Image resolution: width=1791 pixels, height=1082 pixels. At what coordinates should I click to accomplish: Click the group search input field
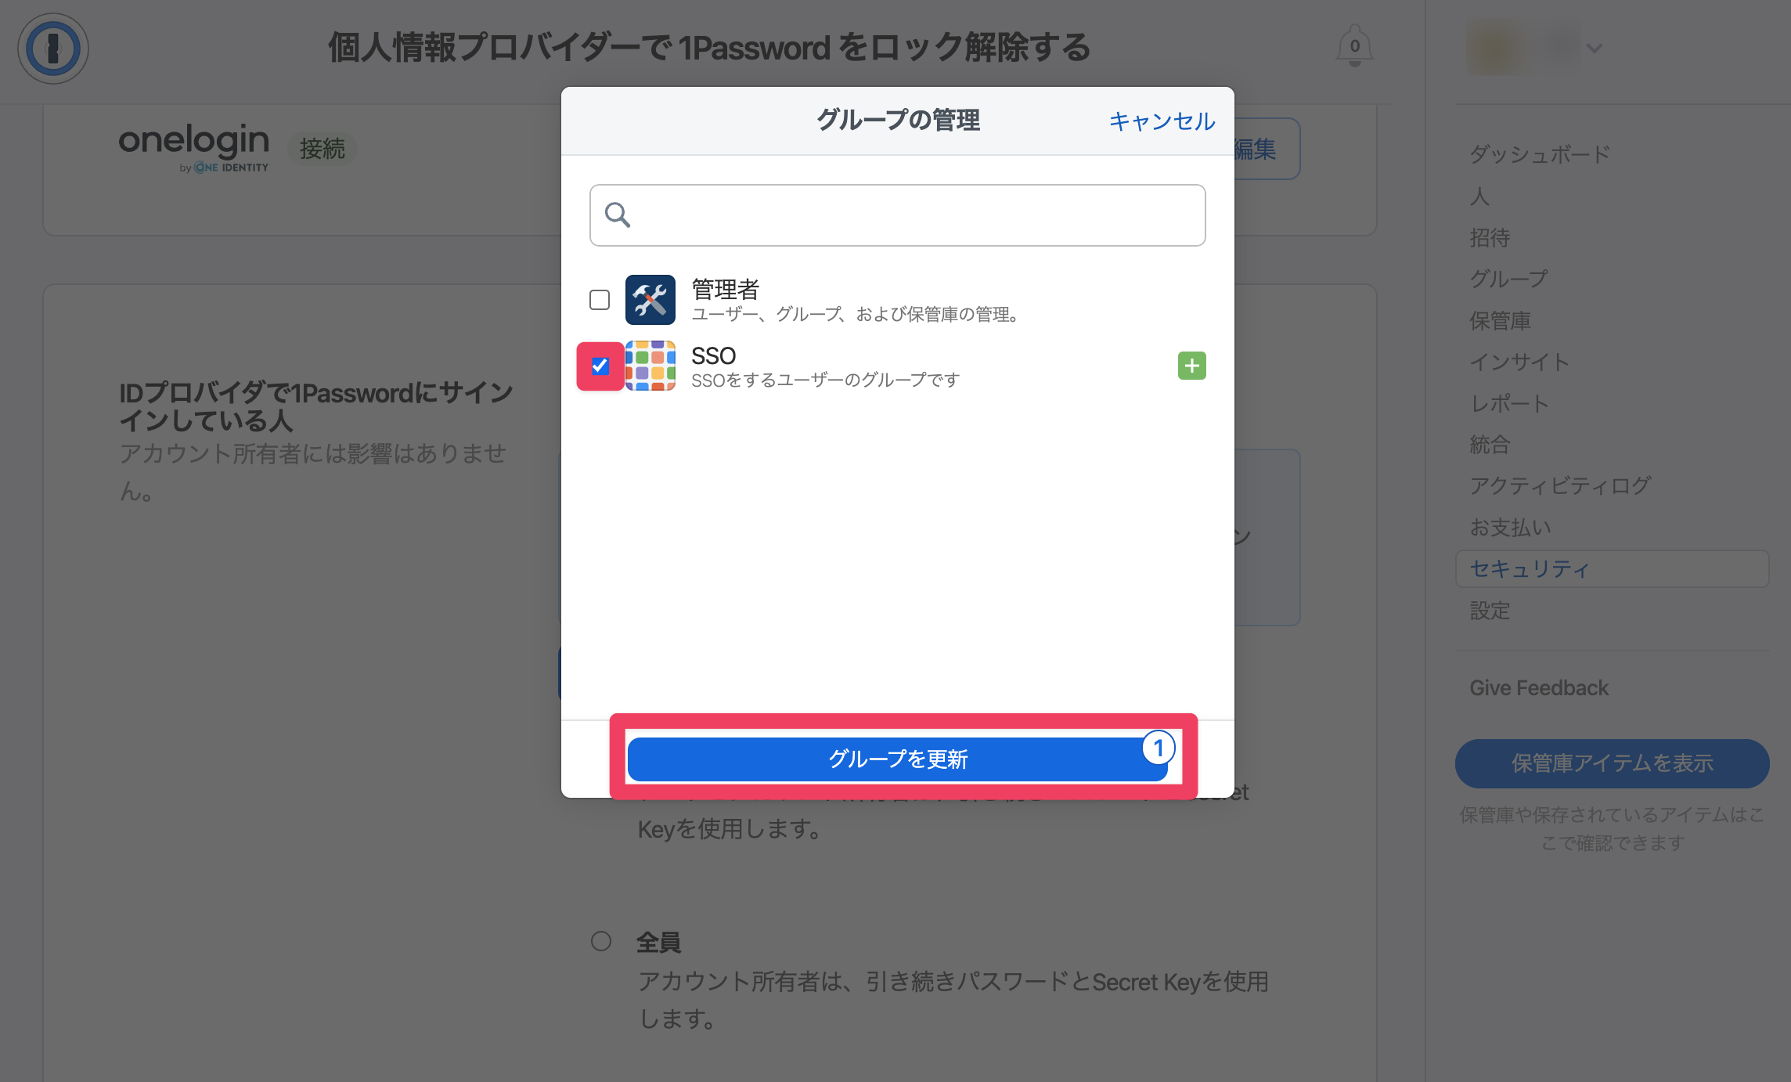coord(897,215)
